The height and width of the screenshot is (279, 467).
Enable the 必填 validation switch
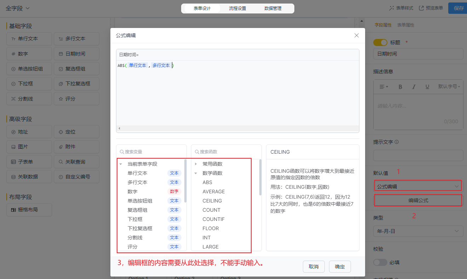tap(380, 262)
